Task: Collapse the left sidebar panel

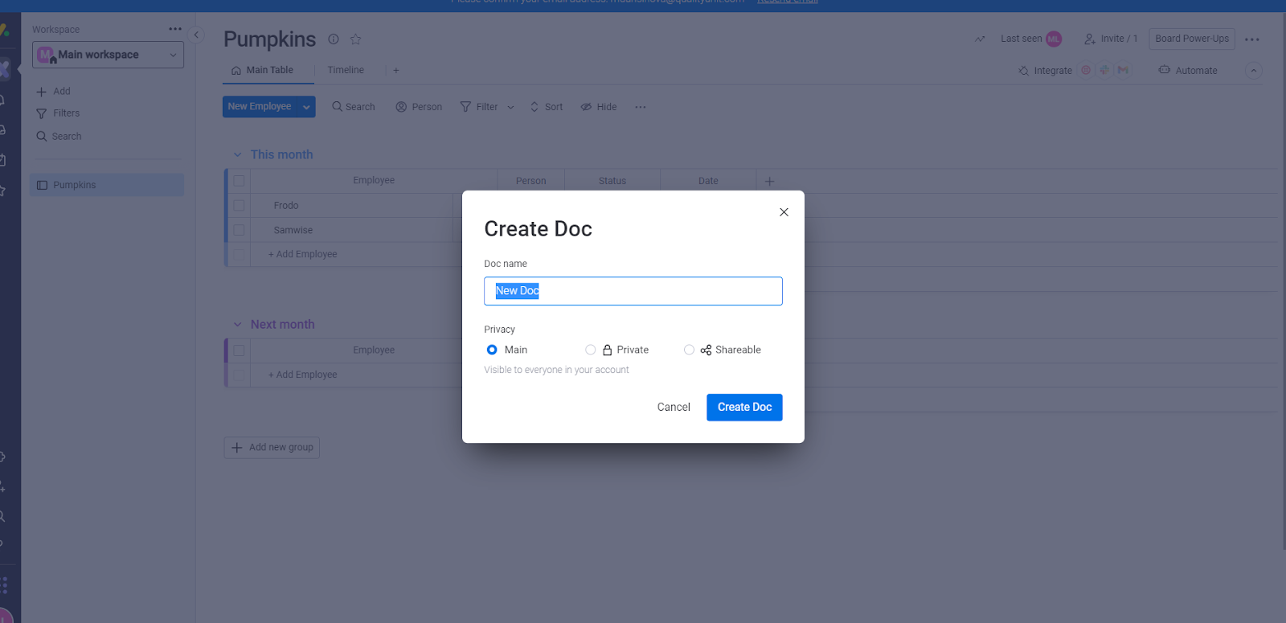Action: 196,35
